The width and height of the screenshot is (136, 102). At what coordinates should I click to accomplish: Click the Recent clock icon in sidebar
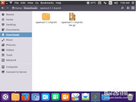3,14
